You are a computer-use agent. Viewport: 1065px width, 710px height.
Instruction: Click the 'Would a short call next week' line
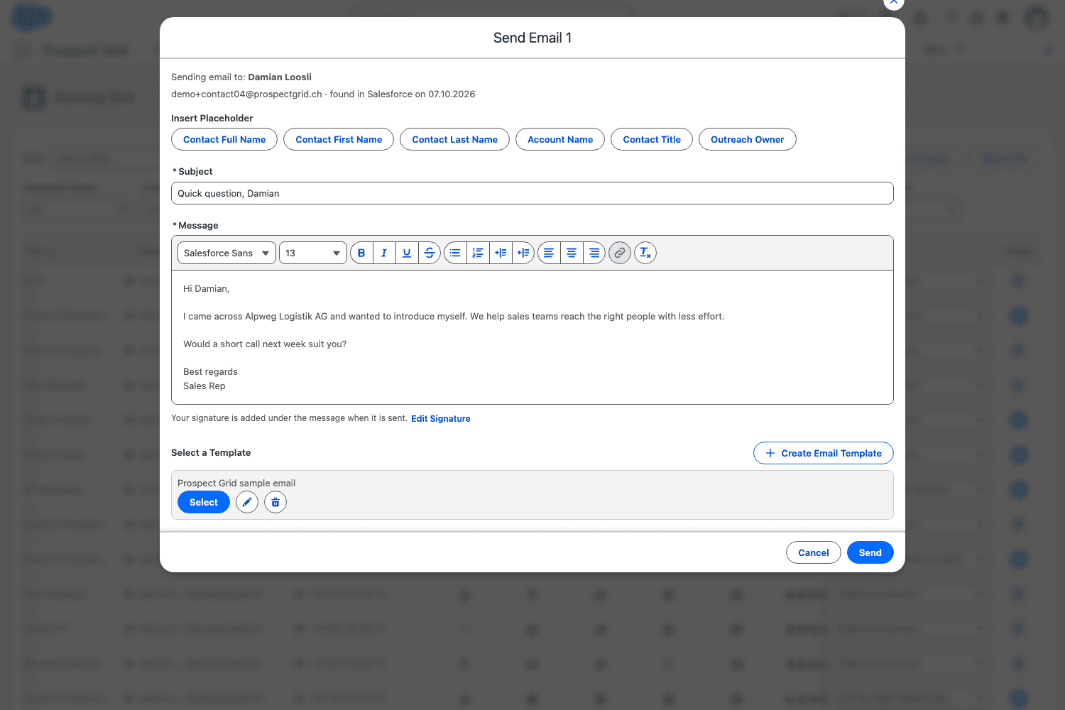(265, 344)
